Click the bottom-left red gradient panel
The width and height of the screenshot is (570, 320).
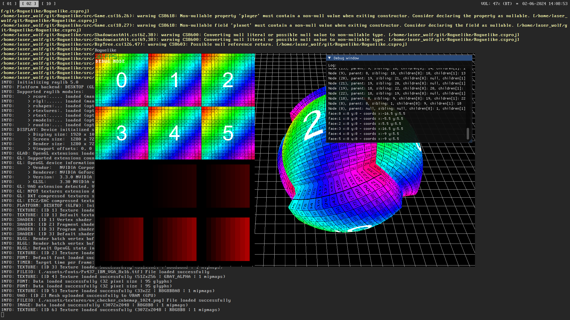pos(121,239)
